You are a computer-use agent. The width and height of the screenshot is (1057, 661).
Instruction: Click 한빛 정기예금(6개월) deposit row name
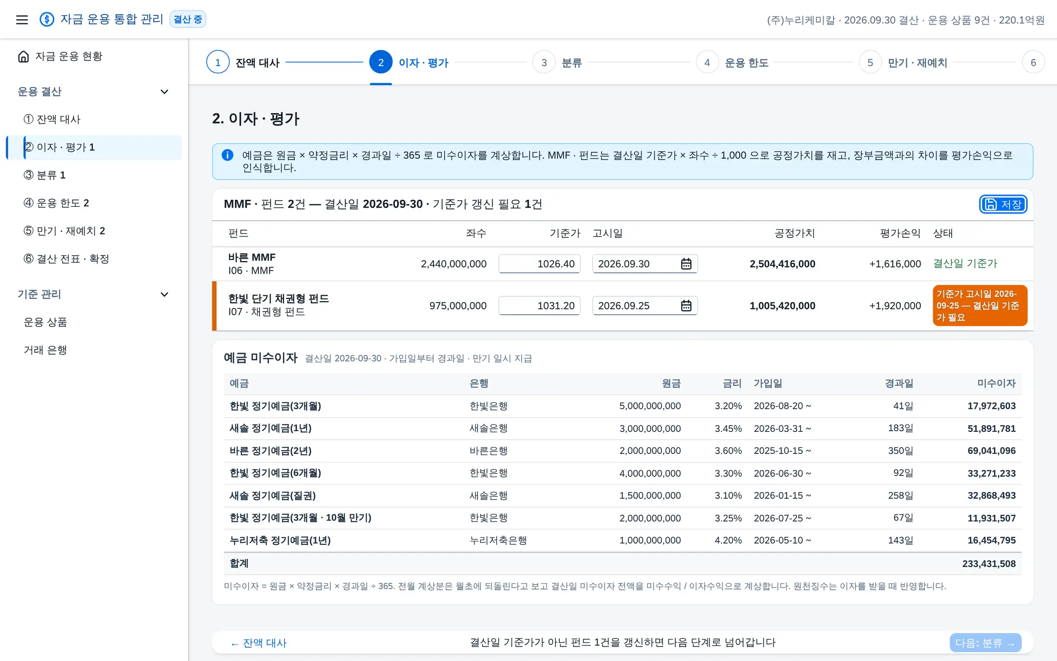[276, 473]
